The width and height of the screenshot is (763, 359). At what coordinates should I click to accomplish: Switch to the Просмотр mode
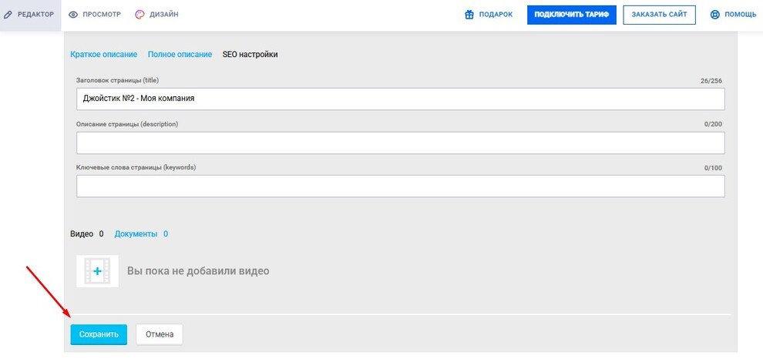pos(95,15)
